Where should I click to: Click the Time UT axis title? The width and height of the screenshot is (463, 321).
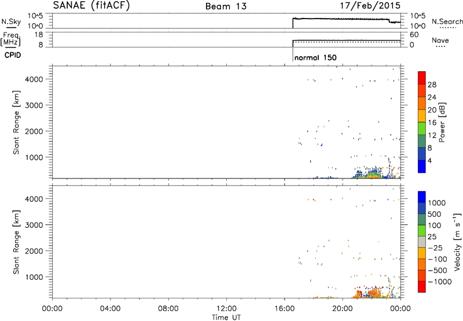click(x=226, y=318)
